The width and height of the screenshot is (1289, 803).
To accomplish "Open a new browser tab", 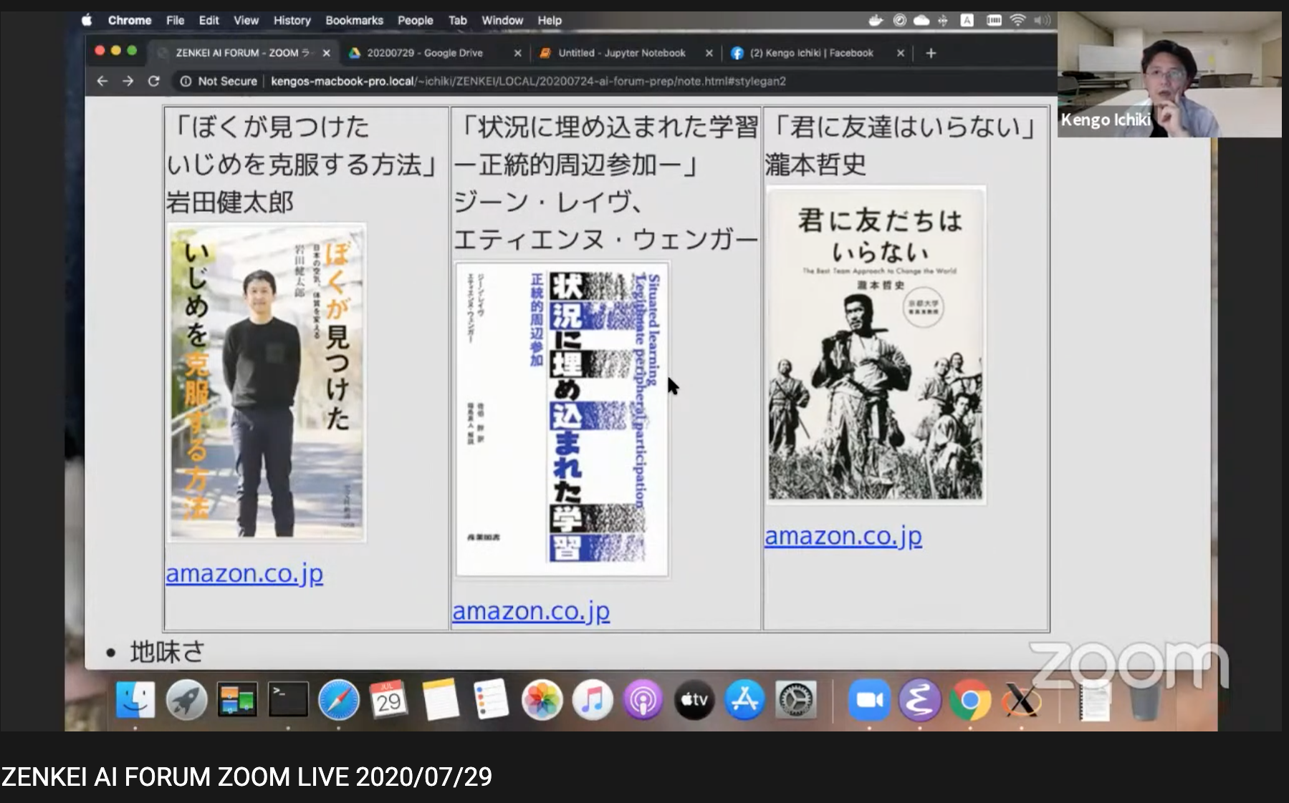I will [931, 53].
